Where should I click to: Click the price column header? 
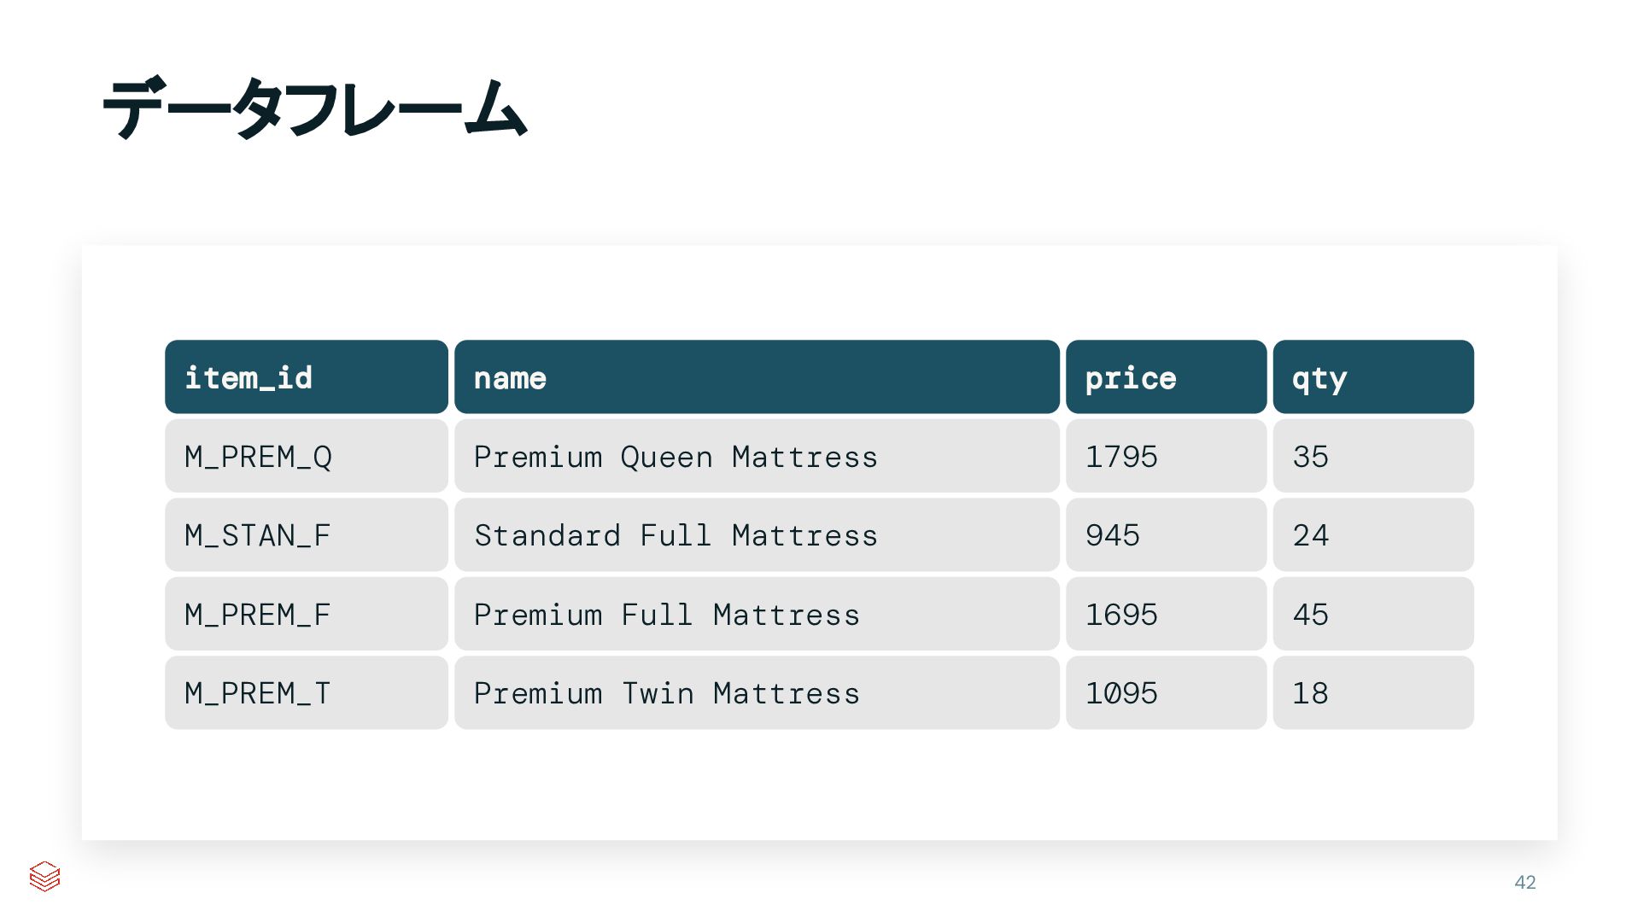point(1165,377)
